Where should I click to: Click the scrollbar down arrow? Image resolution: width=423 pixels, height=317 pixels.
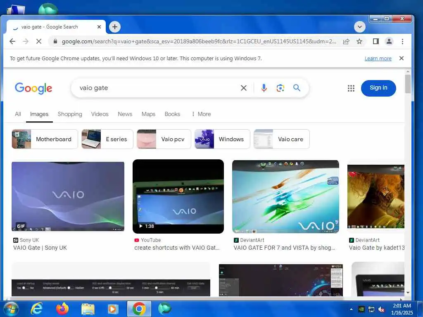click(x=408, y=293)
